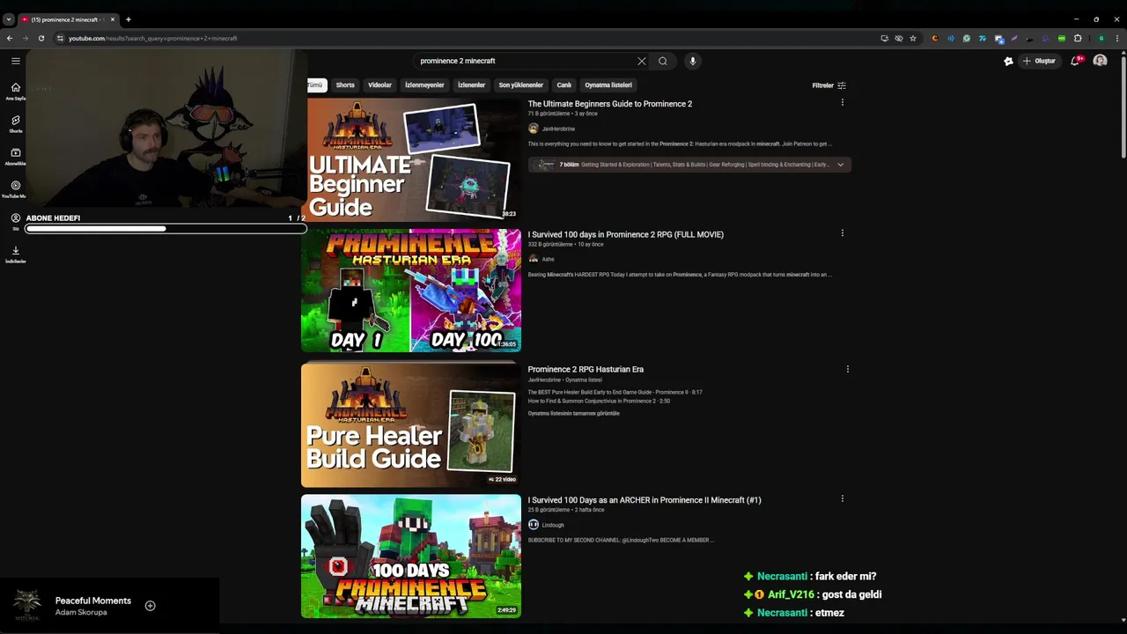This screenshot has width=1127, height=634.
Task: Open the browser Extensions puzzle icon
Action: coord(1078,38)
